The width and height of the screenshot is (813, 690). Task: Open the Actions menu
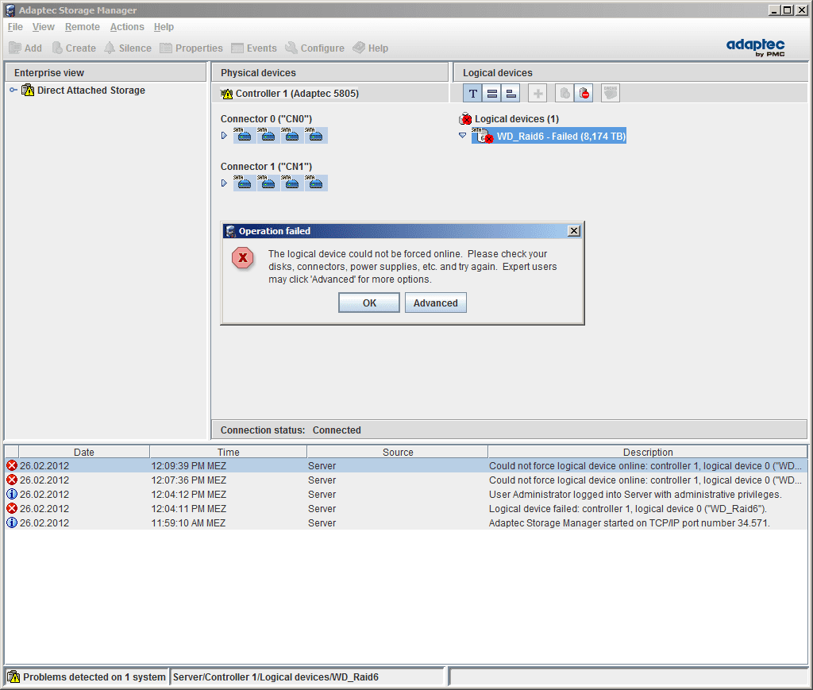coord(126,27)
